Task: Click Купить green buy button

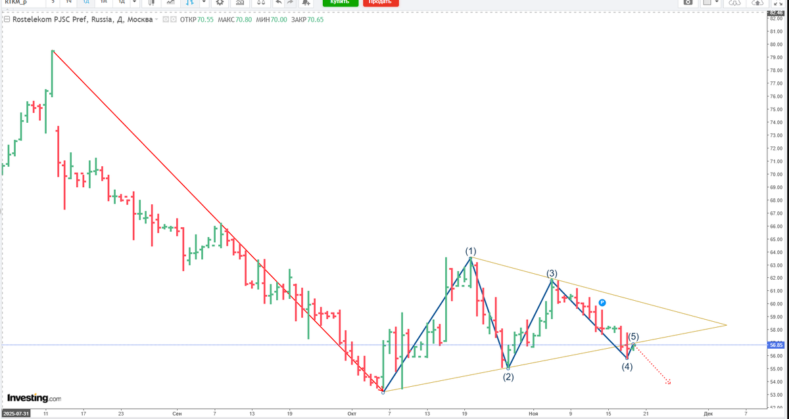Action: click(x=340, y=3)
